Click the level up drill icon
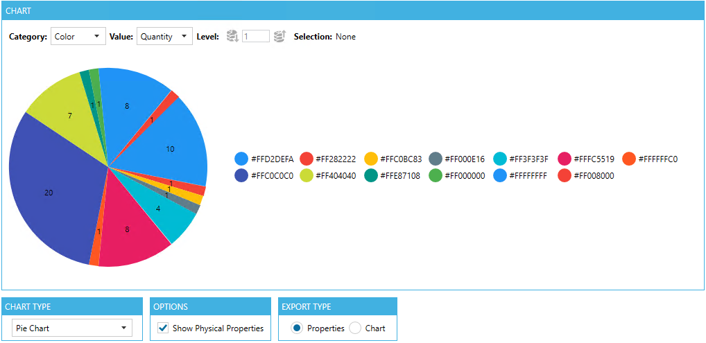Viewport: 706px width, 343px height. point(279,36)
